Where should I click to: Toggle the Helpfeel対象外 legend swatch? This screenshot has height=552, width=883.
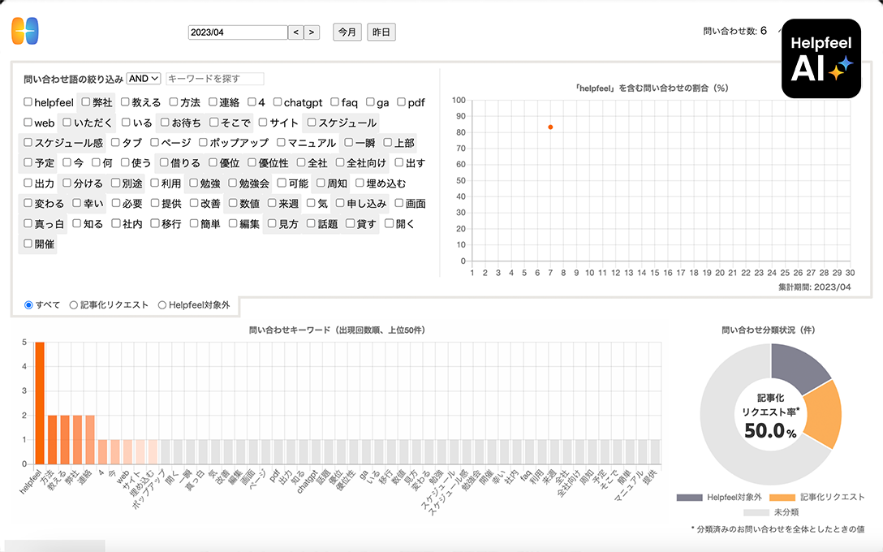689,498
